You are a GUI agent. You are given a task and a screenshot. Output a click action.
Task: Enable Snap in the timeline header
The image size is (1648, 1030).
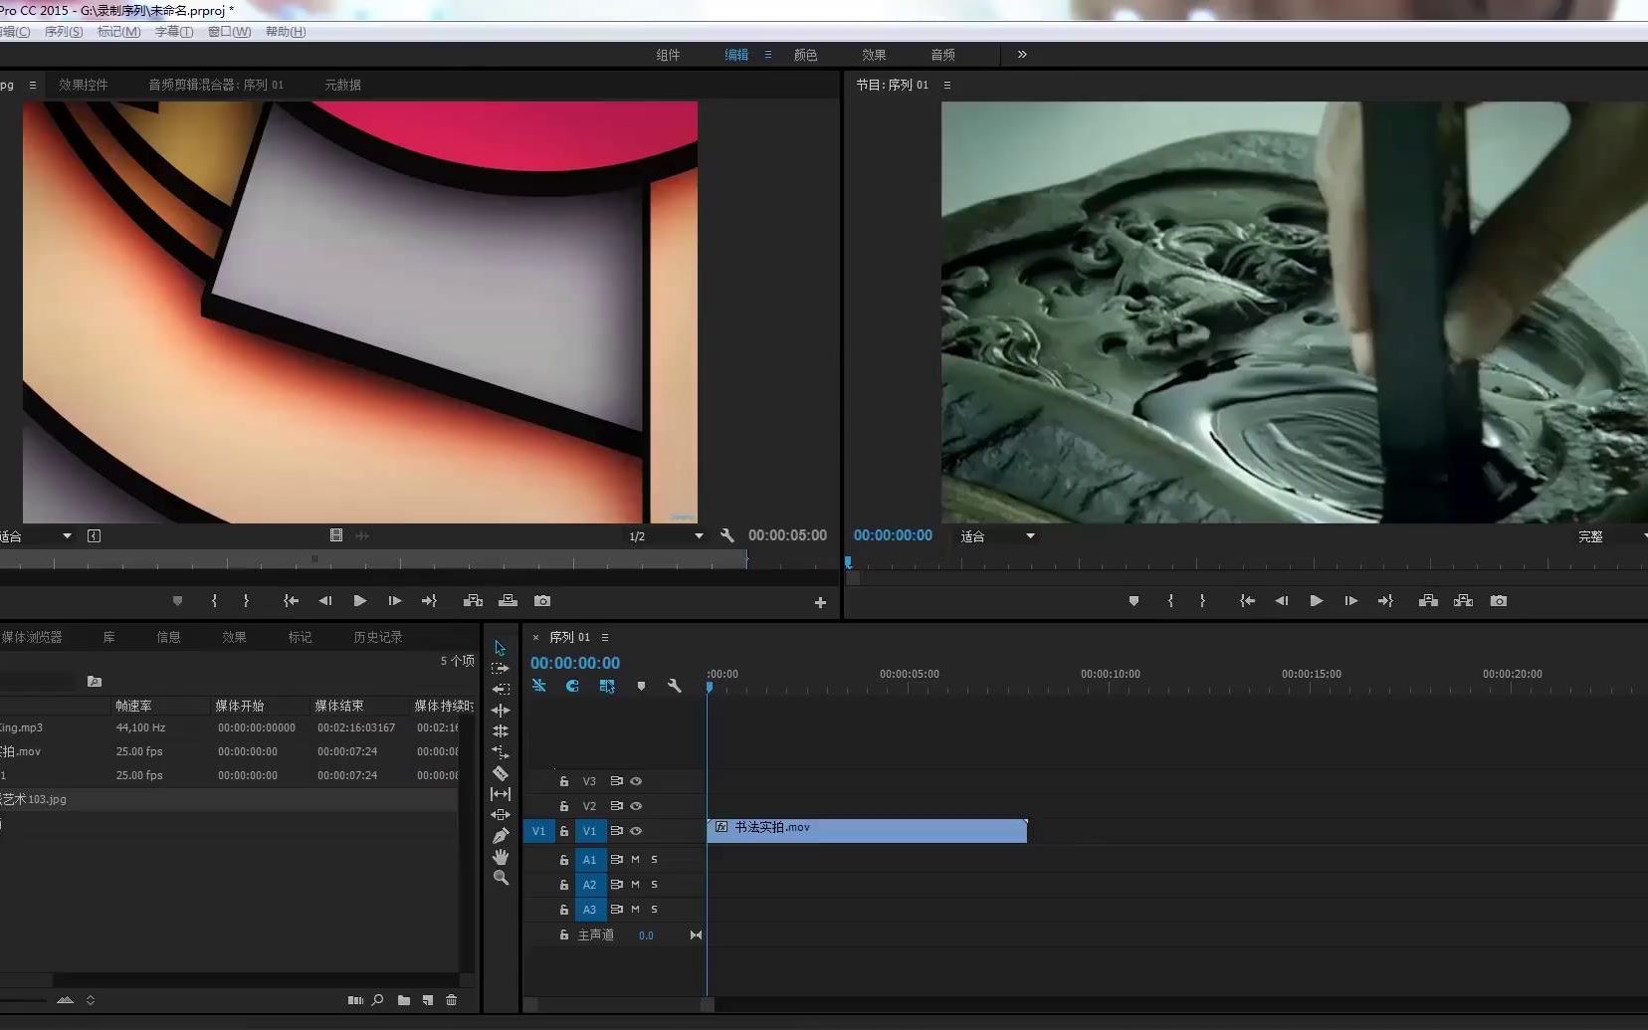(x=571, y=686)
